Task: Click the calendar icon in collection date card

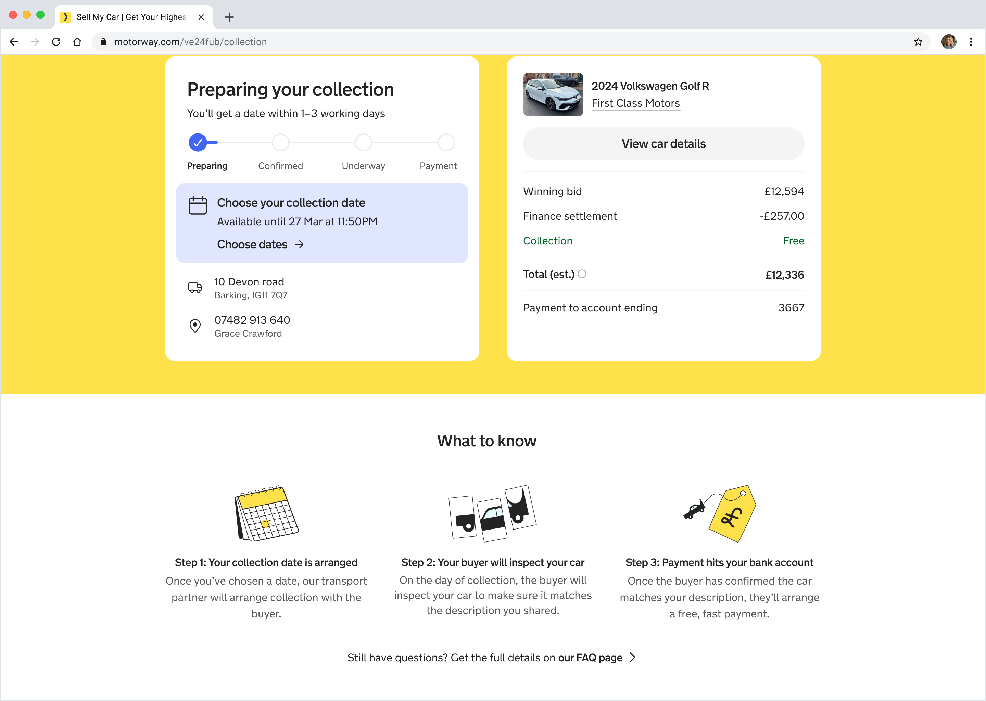Action: pos(198,205)
